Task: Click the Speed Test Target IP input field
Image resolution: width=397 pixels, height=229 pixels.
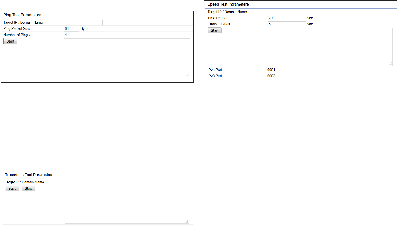Action: (287, 12)
